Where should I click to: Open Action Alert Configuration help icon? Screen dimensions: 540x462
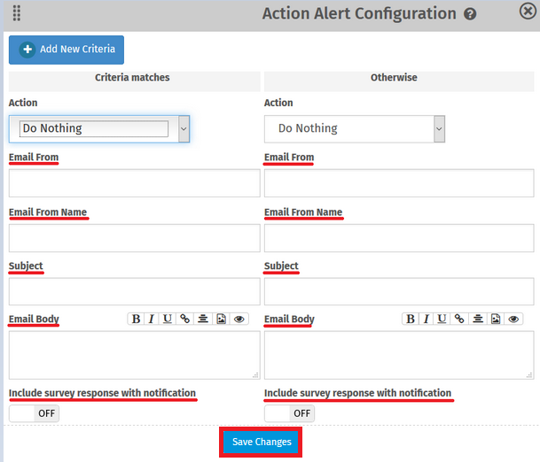tap(470, 15)
